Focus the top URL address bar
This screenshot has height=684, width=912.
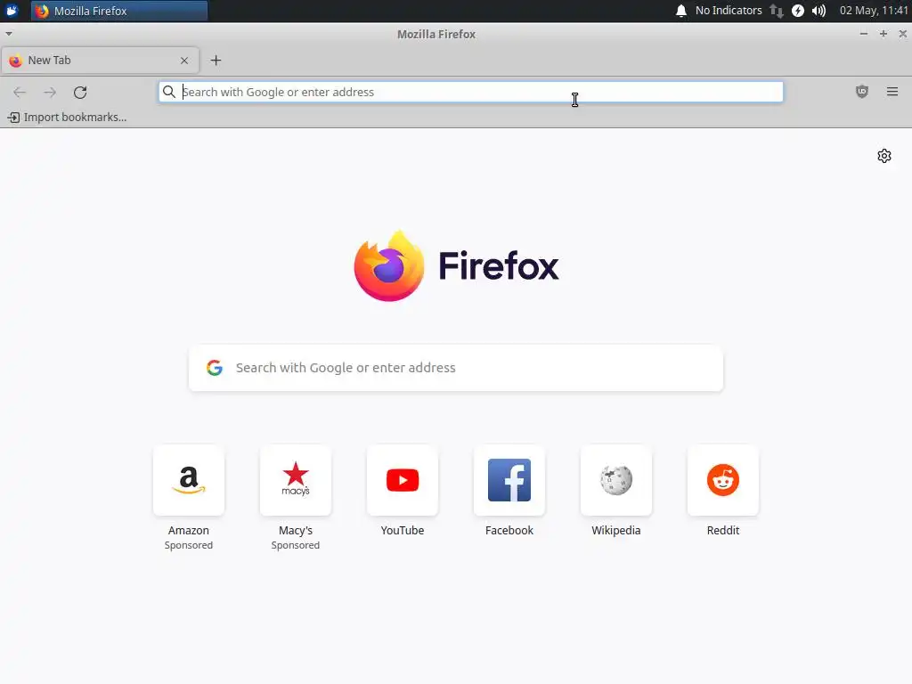click(471, 92)
